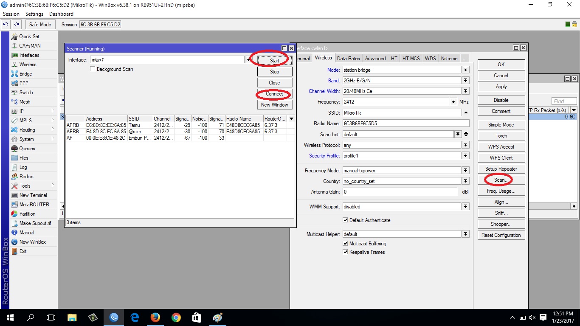The image size is (580, 326).
Task: Expand the Mode dropdown
Action: coord(466,70)
